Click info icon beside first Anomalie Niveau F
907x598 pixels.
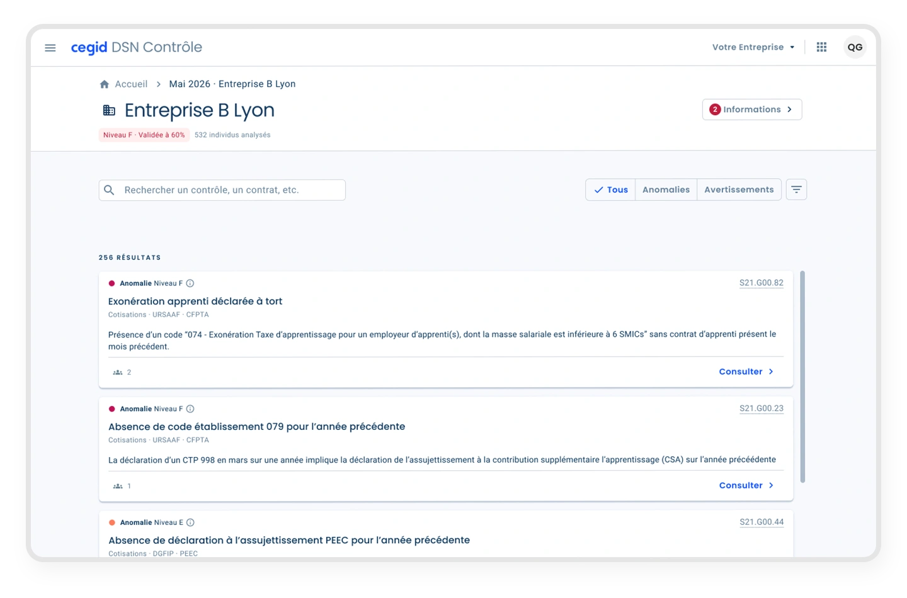[190, 283]
